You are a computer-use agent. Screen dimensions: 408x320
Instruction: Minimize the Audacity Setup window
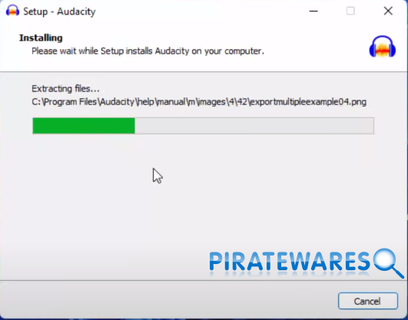(x=313, y=11)
